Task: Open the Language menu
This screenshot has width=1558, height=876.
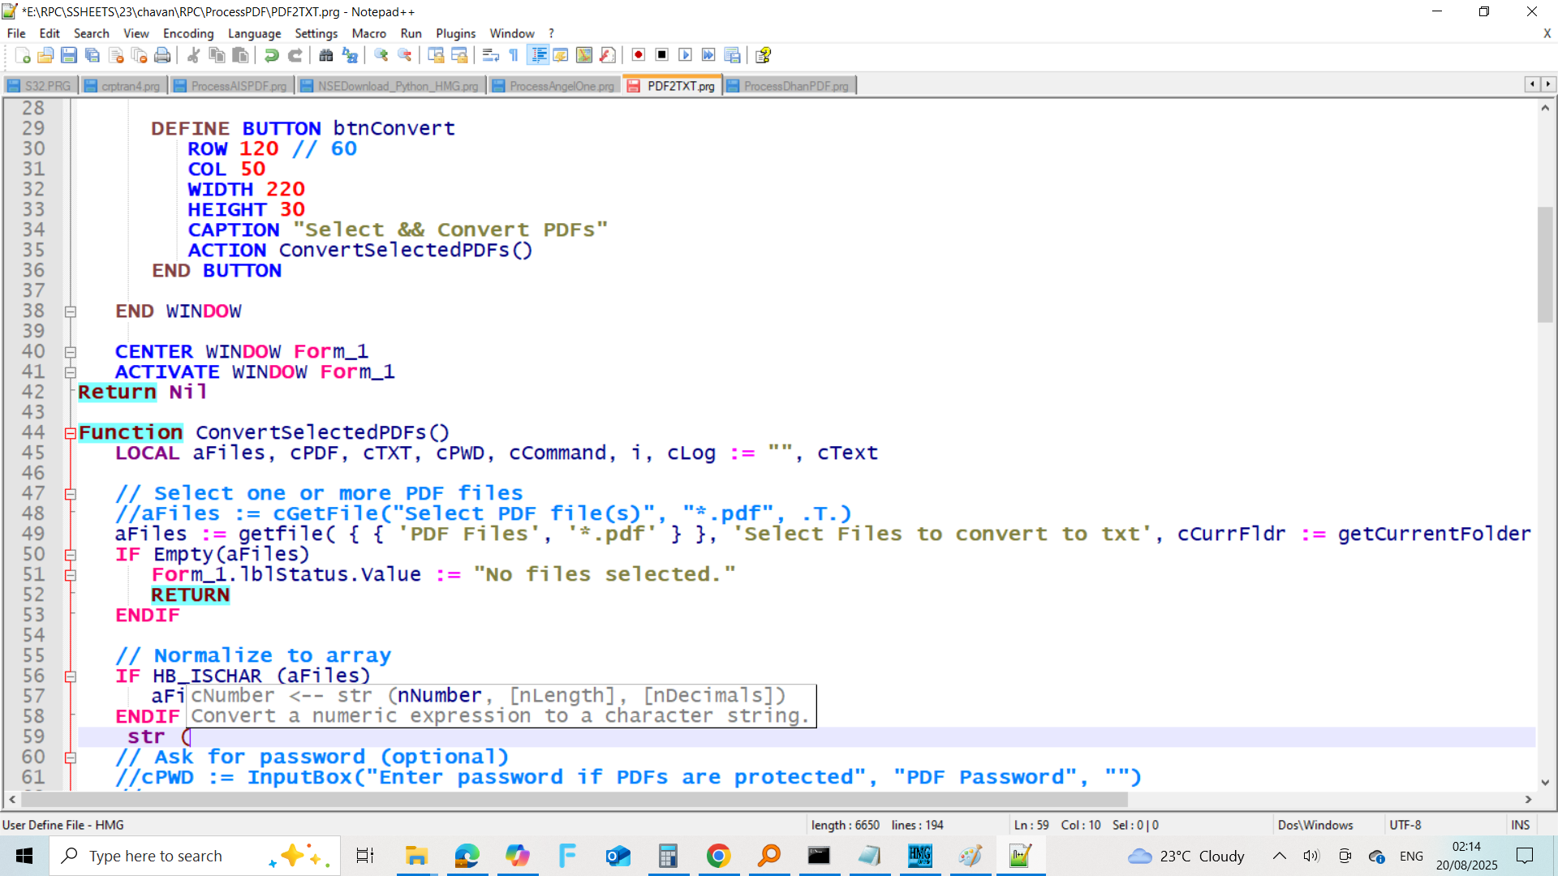Action: pos(254,33)
